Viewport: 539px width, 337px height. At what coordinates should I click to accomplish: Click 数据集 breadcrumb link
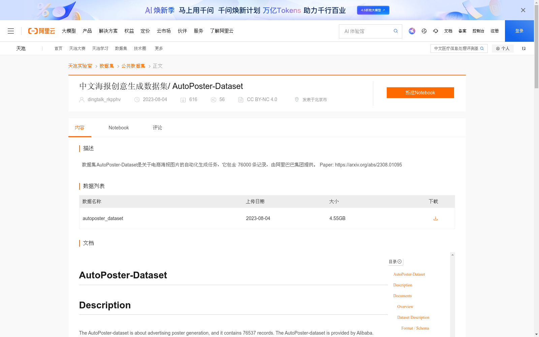coord(107,66)
